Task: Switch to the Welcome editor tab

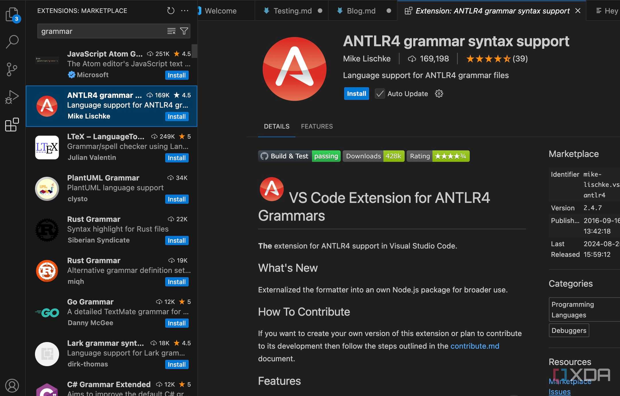Action: [x=221, y=11]
